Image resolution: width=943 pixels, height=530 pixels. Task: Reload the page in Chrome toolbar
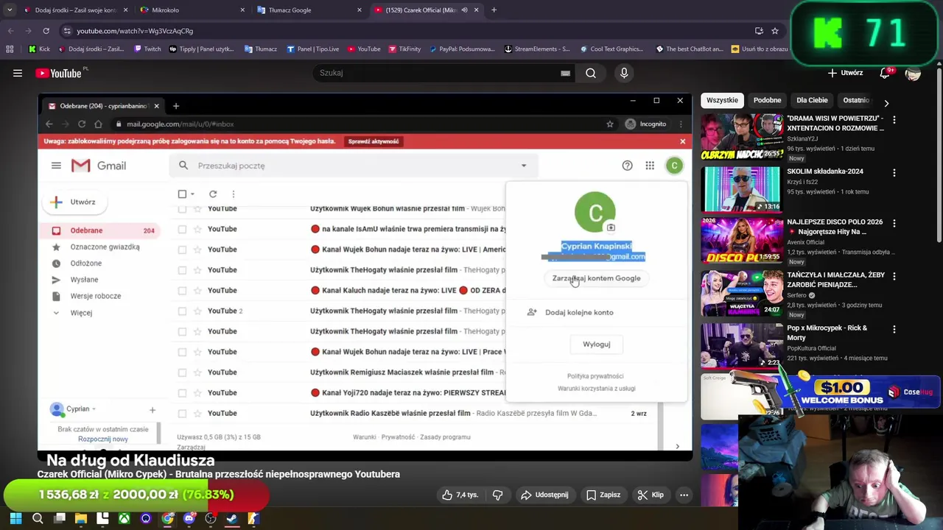(x=46, y=31)
